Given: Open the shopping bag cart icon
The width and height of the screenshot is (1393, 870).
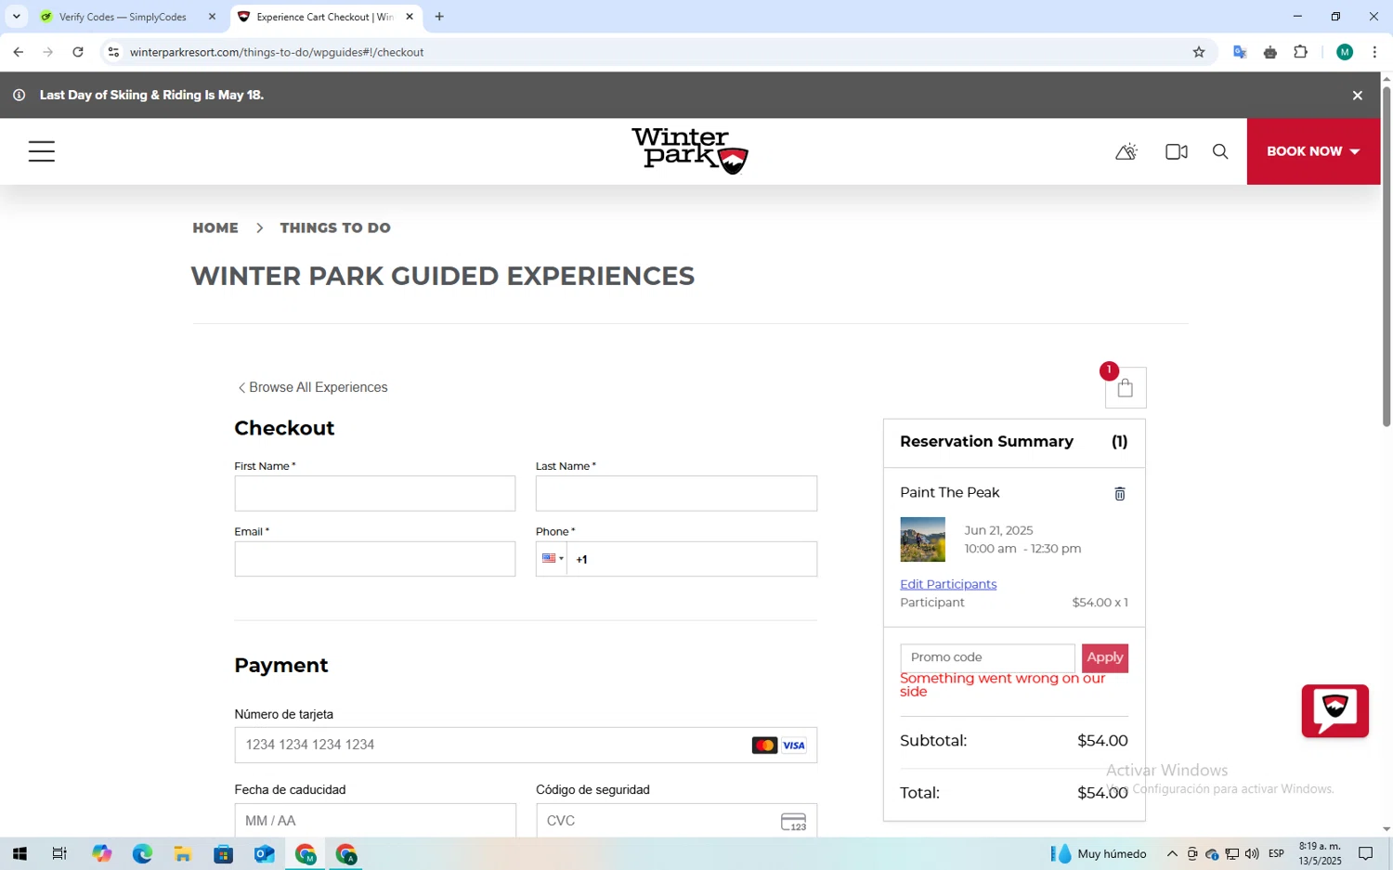Looking at the screenshot, I should coord(1126,388).
